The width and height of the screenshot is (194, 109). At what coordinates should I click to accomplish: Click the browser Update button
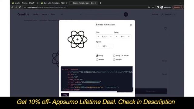point(178,7)
